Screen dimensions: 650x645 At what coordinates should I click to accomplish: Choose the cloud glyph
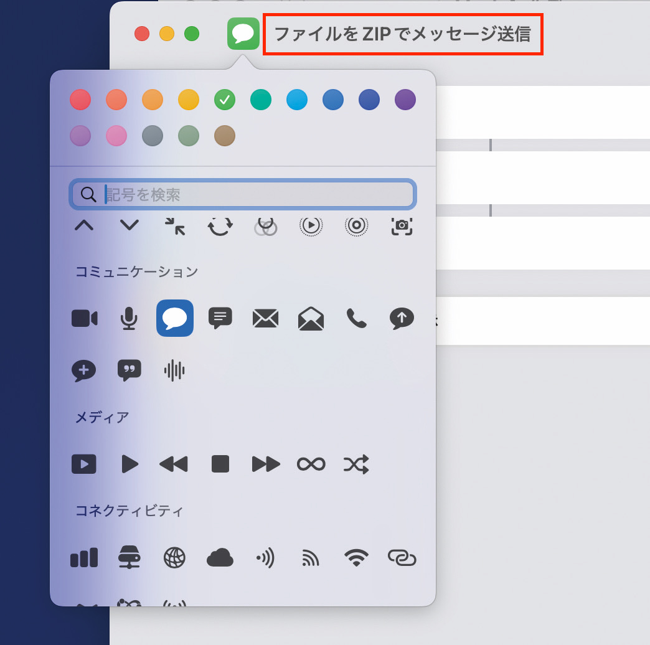point(220,558)
